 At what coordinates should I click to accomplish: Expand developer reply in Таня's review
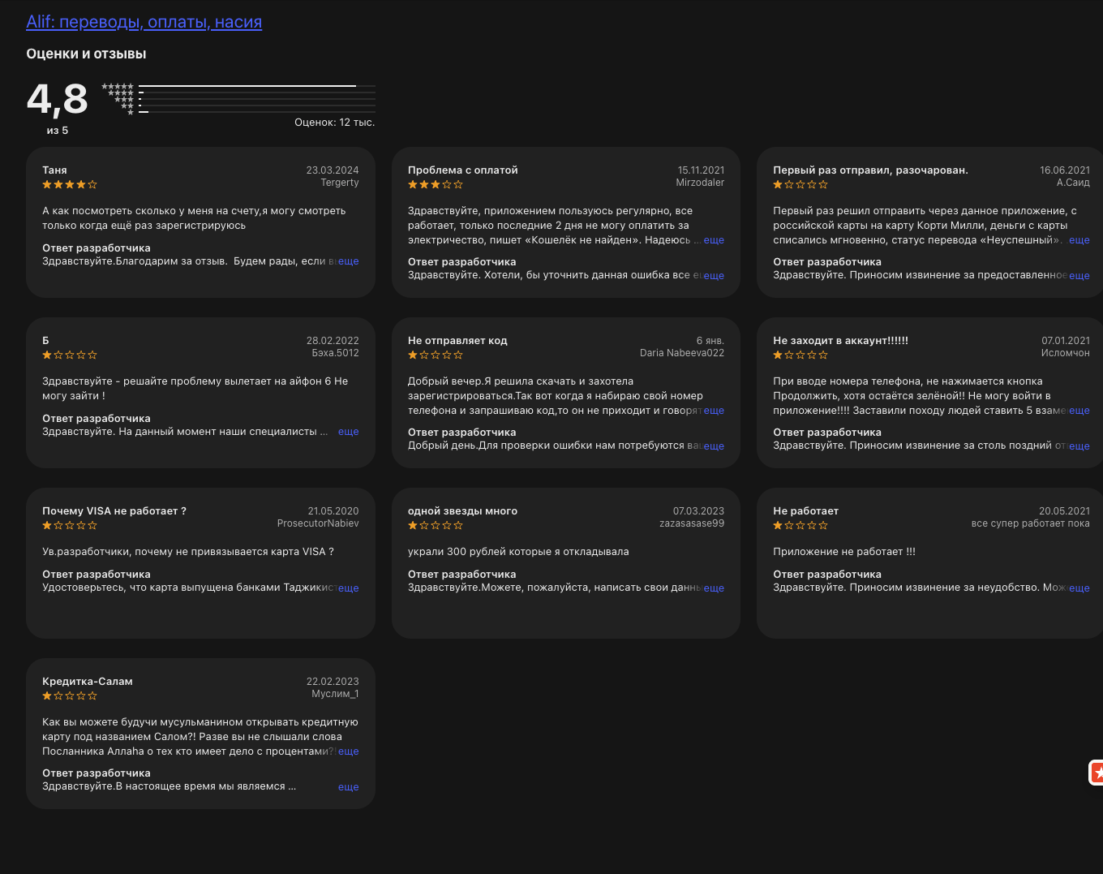pos(348,261)
